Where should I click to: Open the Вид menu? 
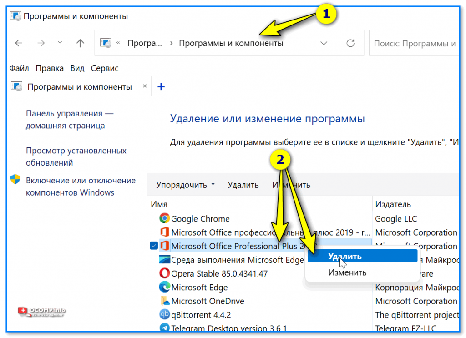click(x=77, y=68)
